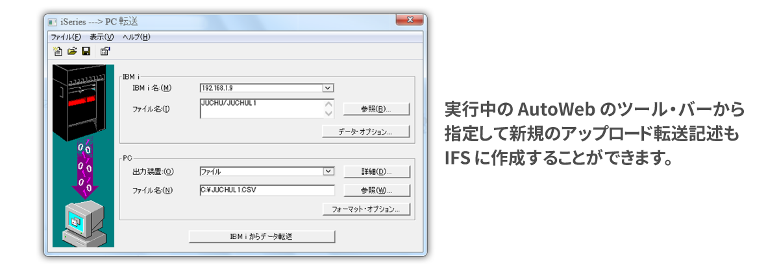Start IBM i からデータ転送

[x=262, y=236]
